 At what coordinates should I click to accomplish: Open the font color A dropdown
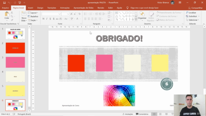(80, 19)
